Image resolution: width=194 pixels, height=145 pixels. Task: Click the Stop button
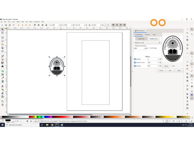coord(170,71)
